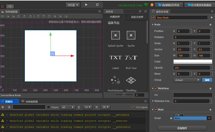Collapse the WebView section
This screenshot has width=215, height=132.
pos(153,89)
